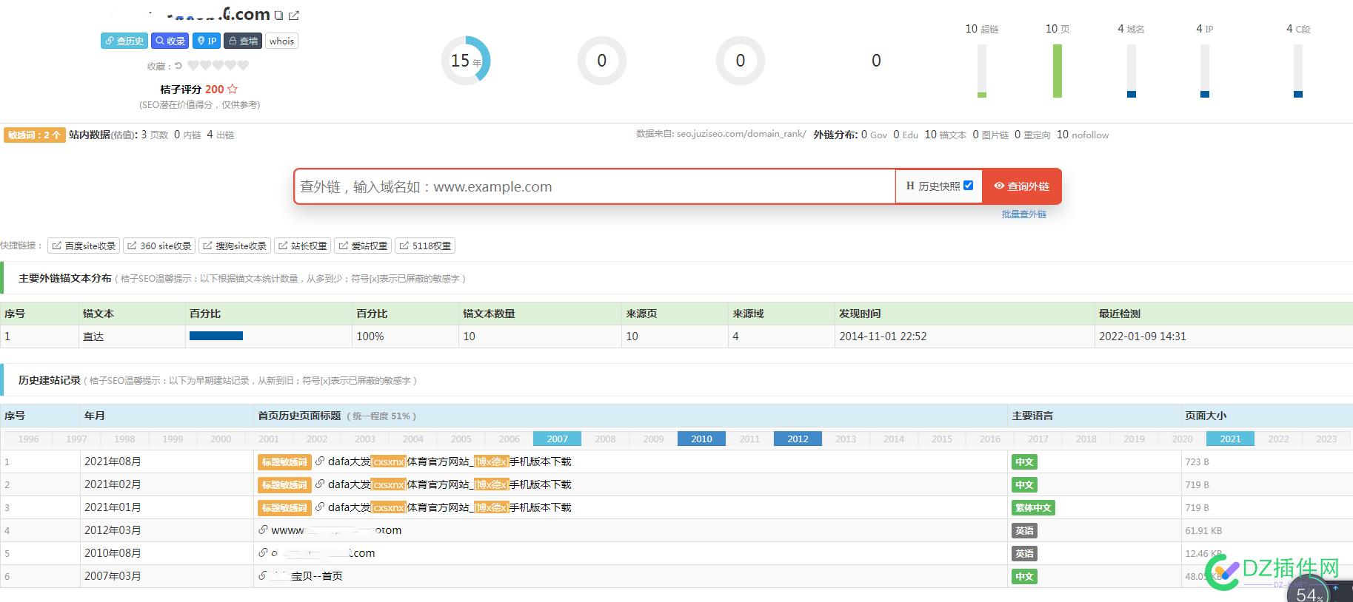1353x602 pixels.
Task: Select the 2015 year tab
Action: pyautogui.click(x=942, y=439)
